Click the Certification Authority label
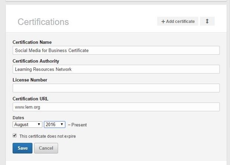This screenshot has height=165, width=230. [x=36, y=61]
